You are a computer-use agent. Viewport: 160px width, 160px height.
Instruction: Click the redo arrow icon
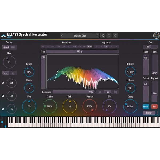[115, 35]
